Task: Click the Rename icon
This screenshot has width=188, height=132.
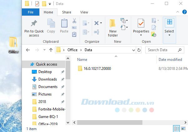Action: pos(96,32)
